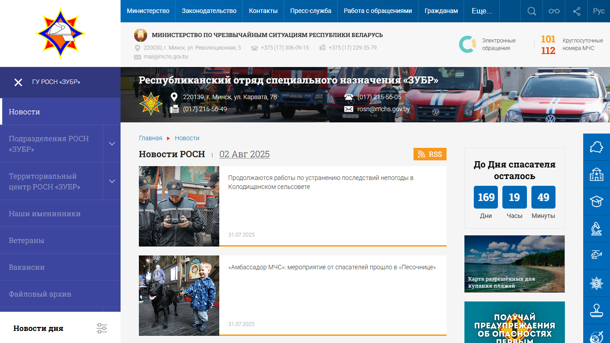Open the 02 Авг 2025 date picker
Viewport: 610px width, 343px height.
coord(244,154)
